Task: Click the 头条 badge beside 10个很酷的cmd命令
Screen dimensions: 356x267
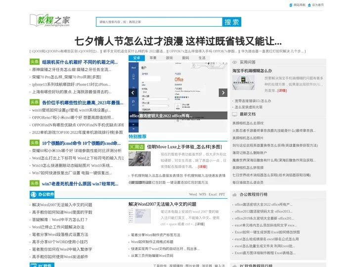Action: pos(35,143)
